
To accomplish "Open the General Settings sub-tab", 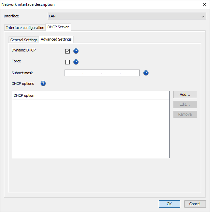I will (24, 40).
